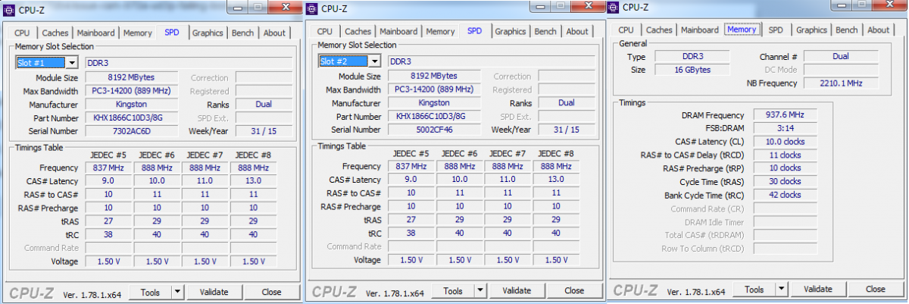Click the Tools button in the Memory window
The width and height of the screenshot is (909, 304).
point(754,289)
